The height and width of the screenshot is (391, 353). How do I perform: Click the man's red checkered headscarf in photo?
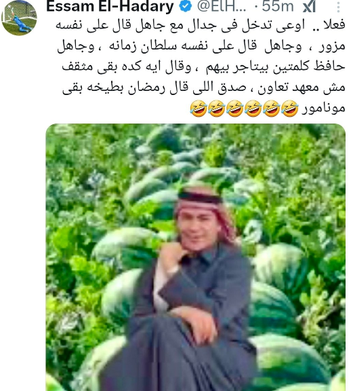[206, 212]
